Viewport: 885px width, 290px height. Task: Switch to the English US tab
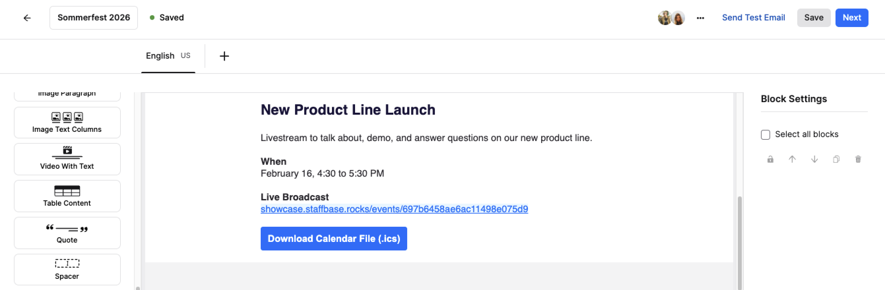tap(168, 56)
